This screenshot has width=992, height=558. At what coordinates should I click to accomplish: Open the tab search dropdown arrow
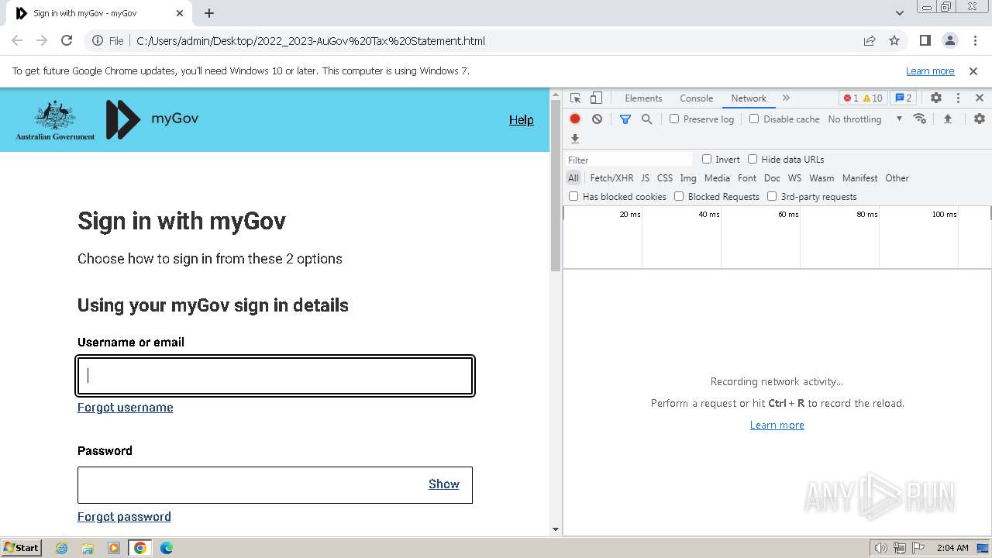click(x=900, y=13)
